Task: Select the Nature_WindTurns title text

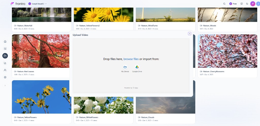Action: pos(149,26)
